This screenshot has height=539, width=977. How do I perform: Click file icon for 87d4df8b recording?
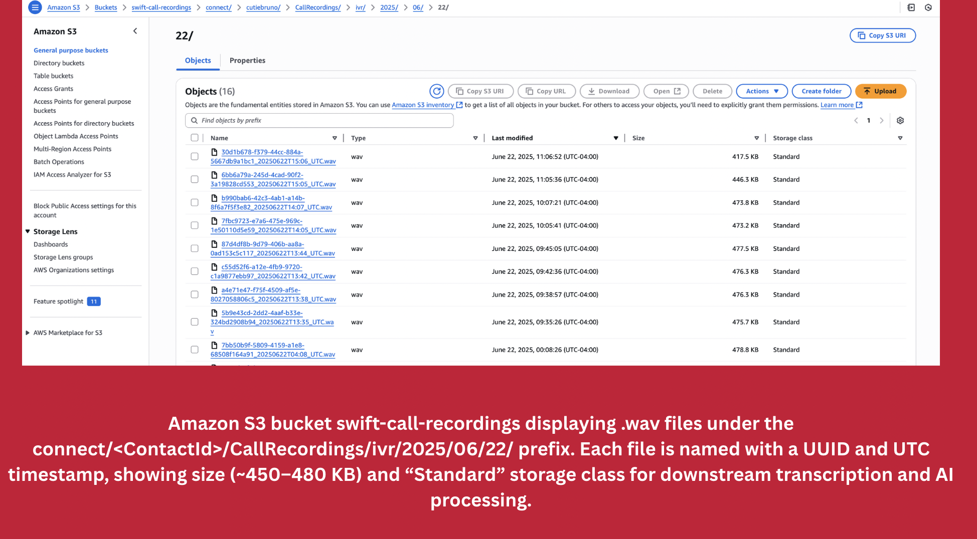coord(215,244)
